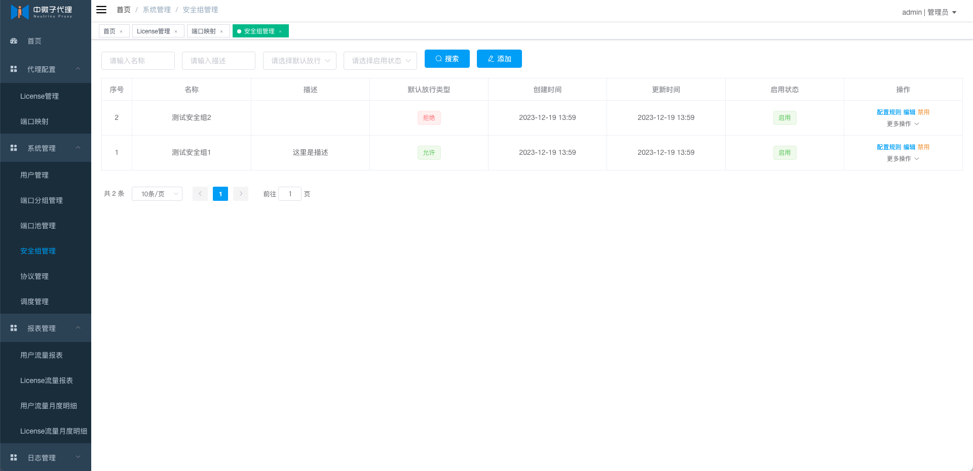973x471 pixels.
Task: Switch to the License管理 tab
Action: (x=153, y=31)
